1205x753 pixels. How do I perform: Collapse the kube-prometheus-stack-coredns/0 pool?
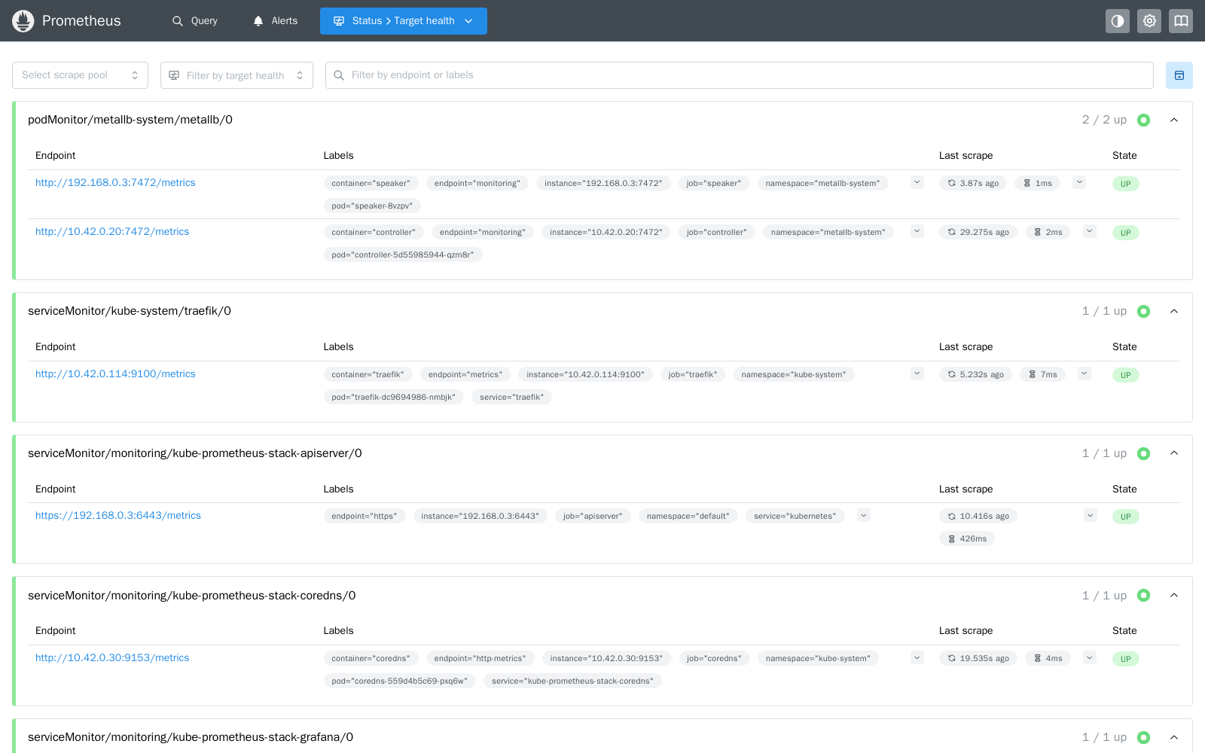pyautogui.click(x=1174, y=596)
